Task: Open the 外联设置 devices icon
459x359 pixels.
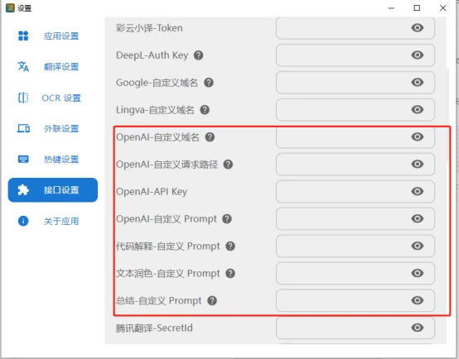Action: tap(23, 128)
